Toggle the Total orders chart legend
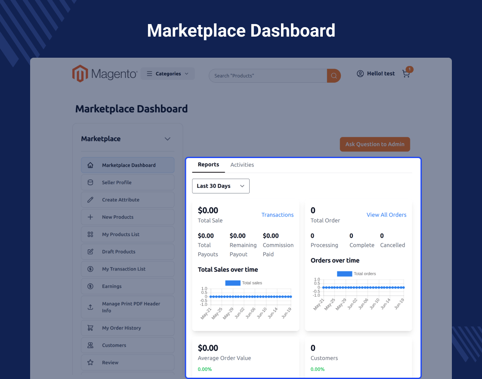This screenshot has height=379, width=482. [356, 274]
